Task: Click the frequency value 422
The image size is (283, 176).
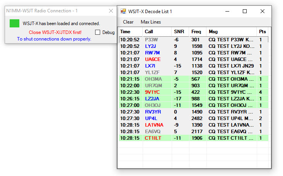Action: (x=196, y=92)
